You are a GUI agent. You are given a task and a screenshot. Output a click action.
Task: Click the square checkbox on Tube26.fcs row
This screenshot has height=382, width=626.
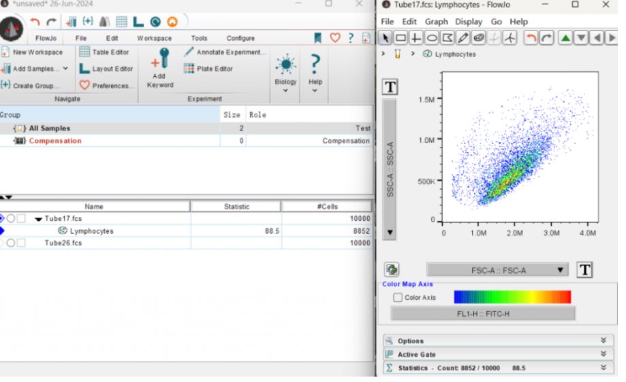coord(21,243)
